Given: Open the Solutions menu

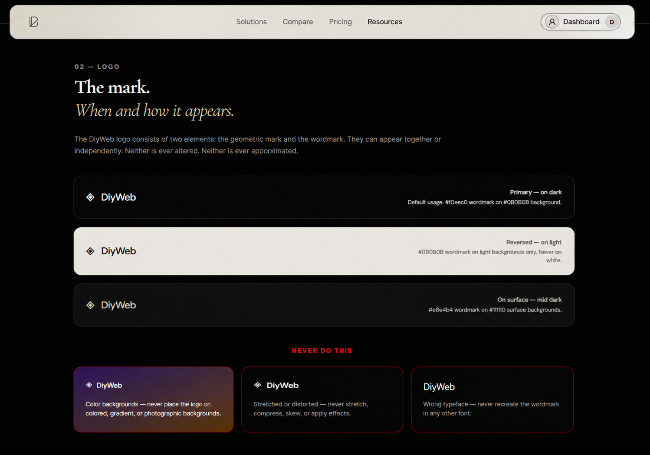Looking at the screenshot, I should (x=251, y=22).
